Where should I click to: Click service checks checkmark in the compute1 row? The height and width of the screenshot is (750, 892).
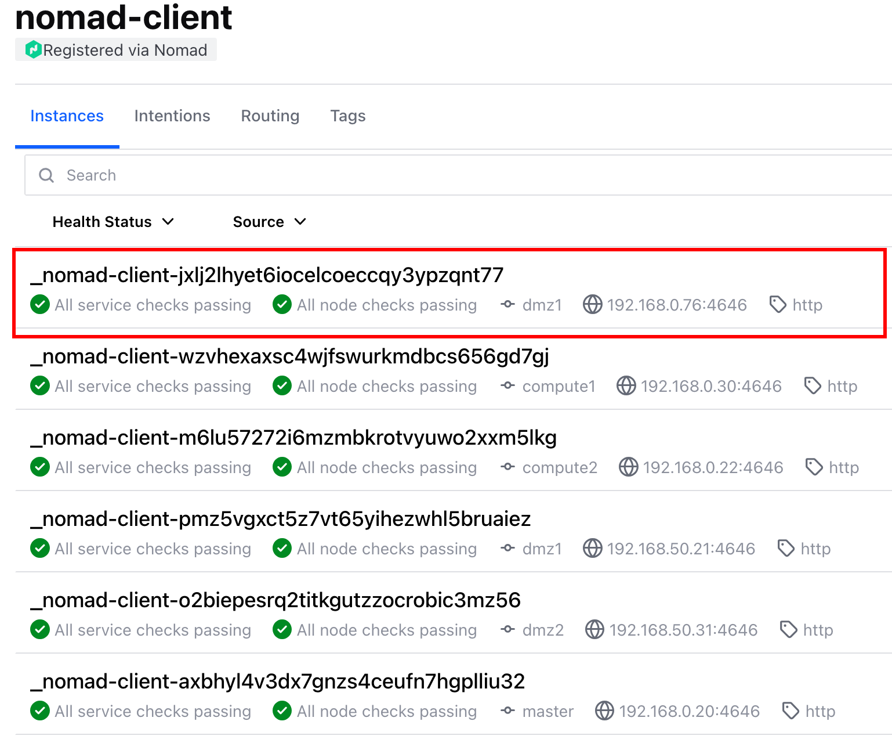pos(40,386)
